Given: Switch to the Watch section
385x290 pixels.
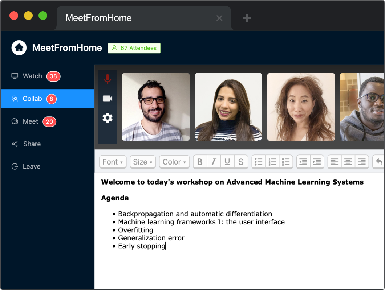Looking at the screenshot, I should [x=33, y=76].
